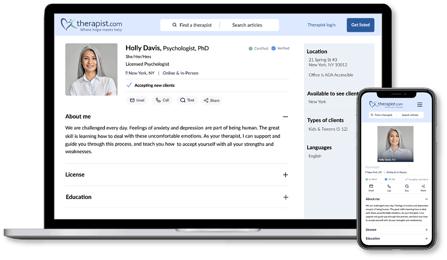Expand the License section on the phone
This screenshot has height=260, width=447.
[x=426, y=229]
